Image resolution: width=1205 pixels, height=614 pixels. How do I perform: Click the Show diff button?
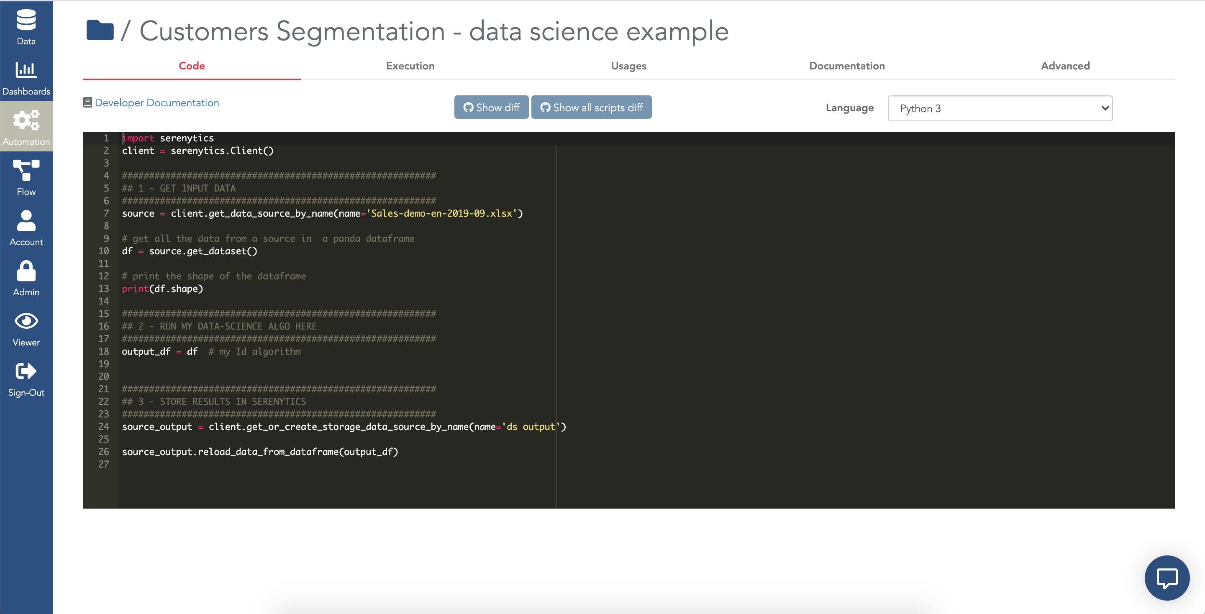pyautogui.click(x=491, y=107)
